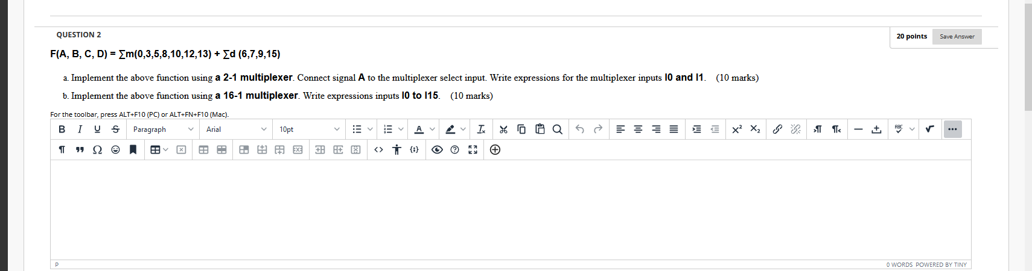Add content with the plus circle
1032x271 pixels.
(x=495, y=149)
